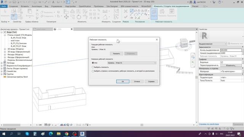This screenshot has height=137, width=244.
Task: Click the Text tool A icon
Action: tap(53, 2)
